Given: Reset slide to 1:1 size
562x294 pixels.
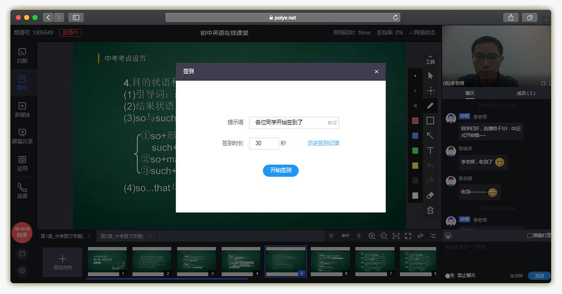Looking at the screenshot, I should pos(396,236).
